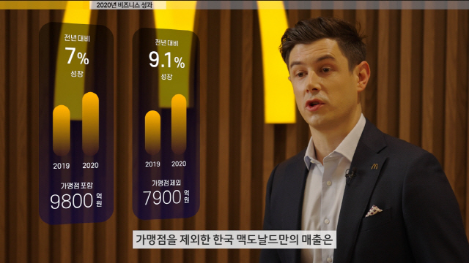This screenshot has height=263, width=469.
Task: Click the subtitle '가맹점을 제외한 한국 맥도날드만의 매출은'
Action: (234, 240)
